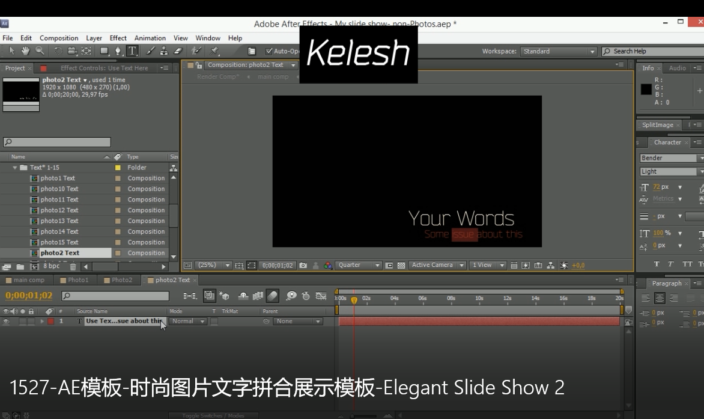Open the Animation menu
Viewport: 704px width, 419px height.
[150, 38]
